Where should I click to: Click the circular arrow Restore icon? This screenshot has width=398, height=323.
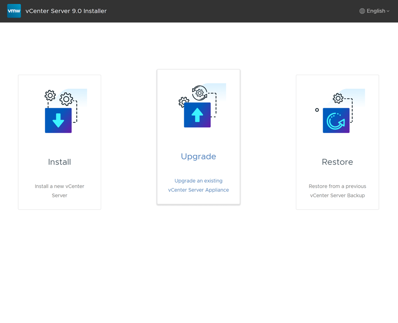[x=336, y=120]
